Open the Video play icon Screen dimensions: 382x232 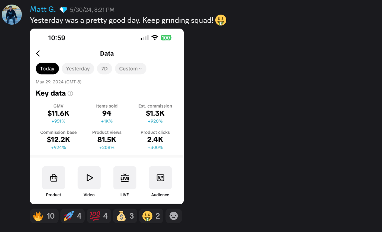coord(89,178)
